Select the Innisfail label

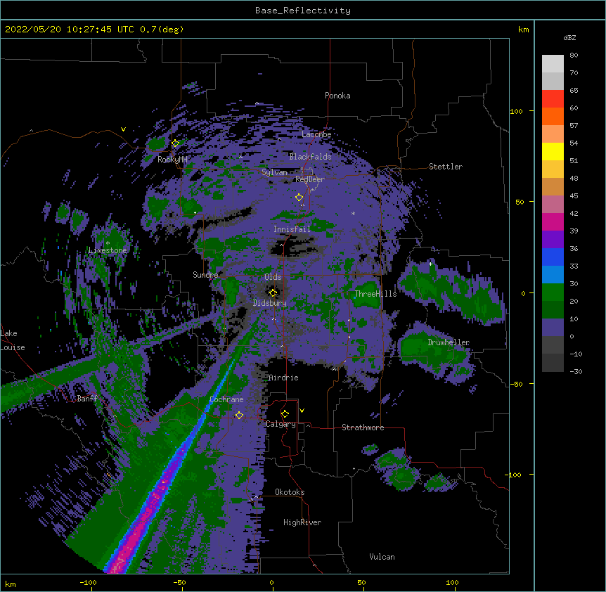tap(292, 229)
